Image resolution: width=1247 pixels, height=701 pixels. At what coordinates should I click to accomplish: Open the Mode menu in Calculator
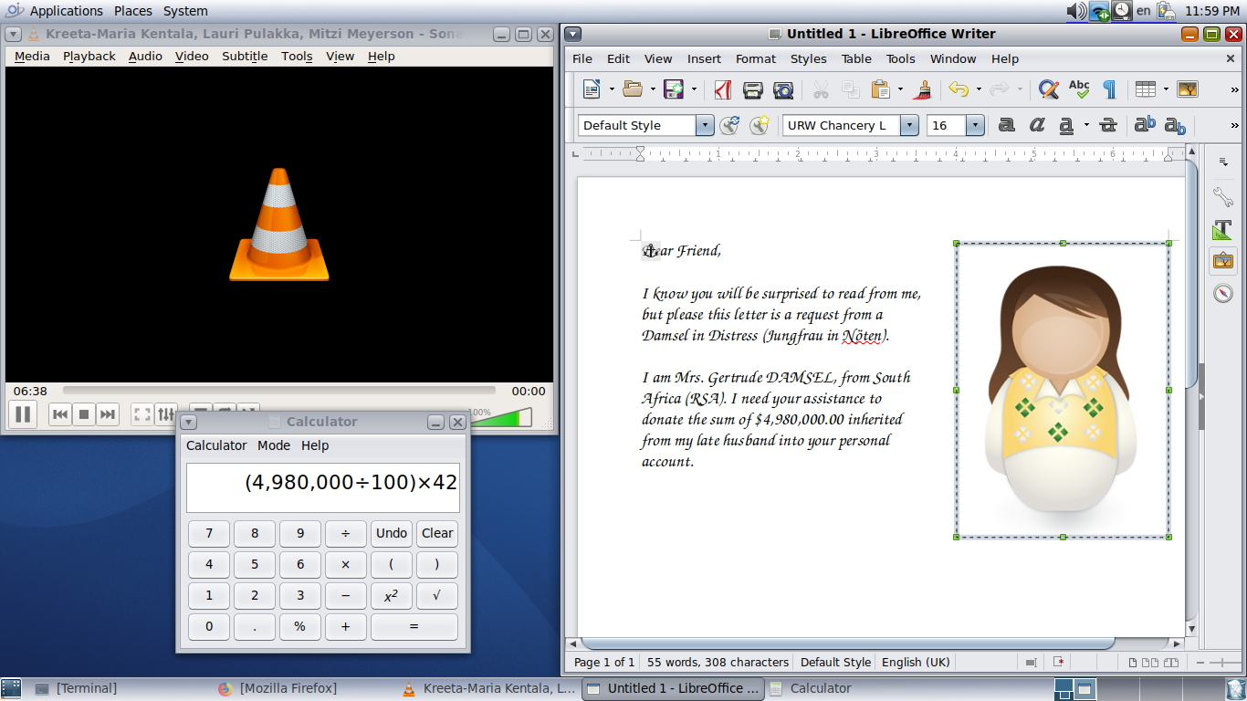tap(274, 445)
